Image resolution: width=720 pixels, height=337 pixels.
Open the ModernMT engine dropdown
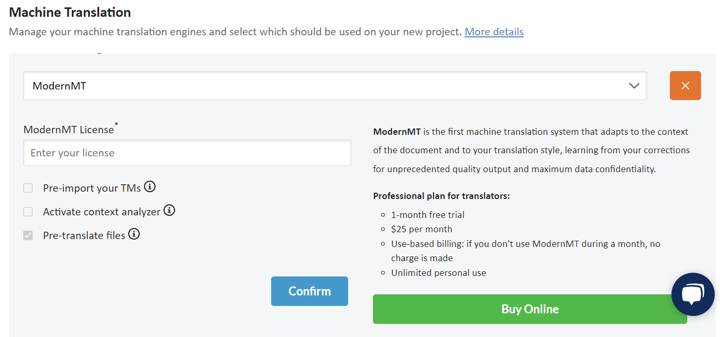coord(335,86)
